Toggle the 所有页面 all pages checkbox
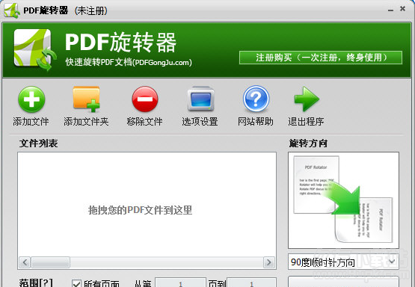The width and height of the screenshot is (415, 287). [x=76, y=283]
